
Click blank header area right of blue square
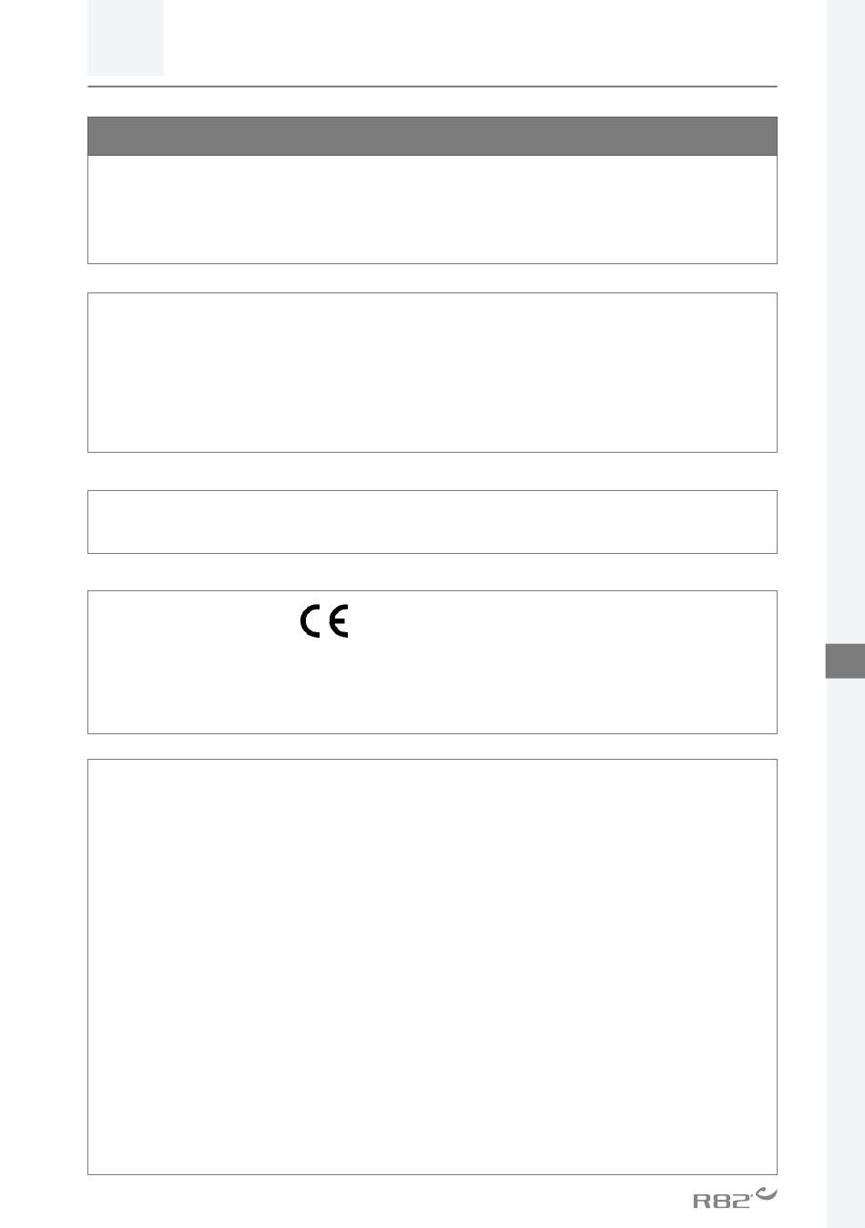click(471, 41)
